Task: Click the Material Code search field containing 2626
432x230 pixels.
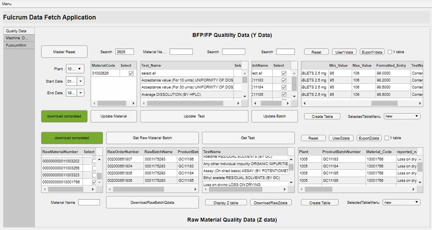Action: click(125, 52)
